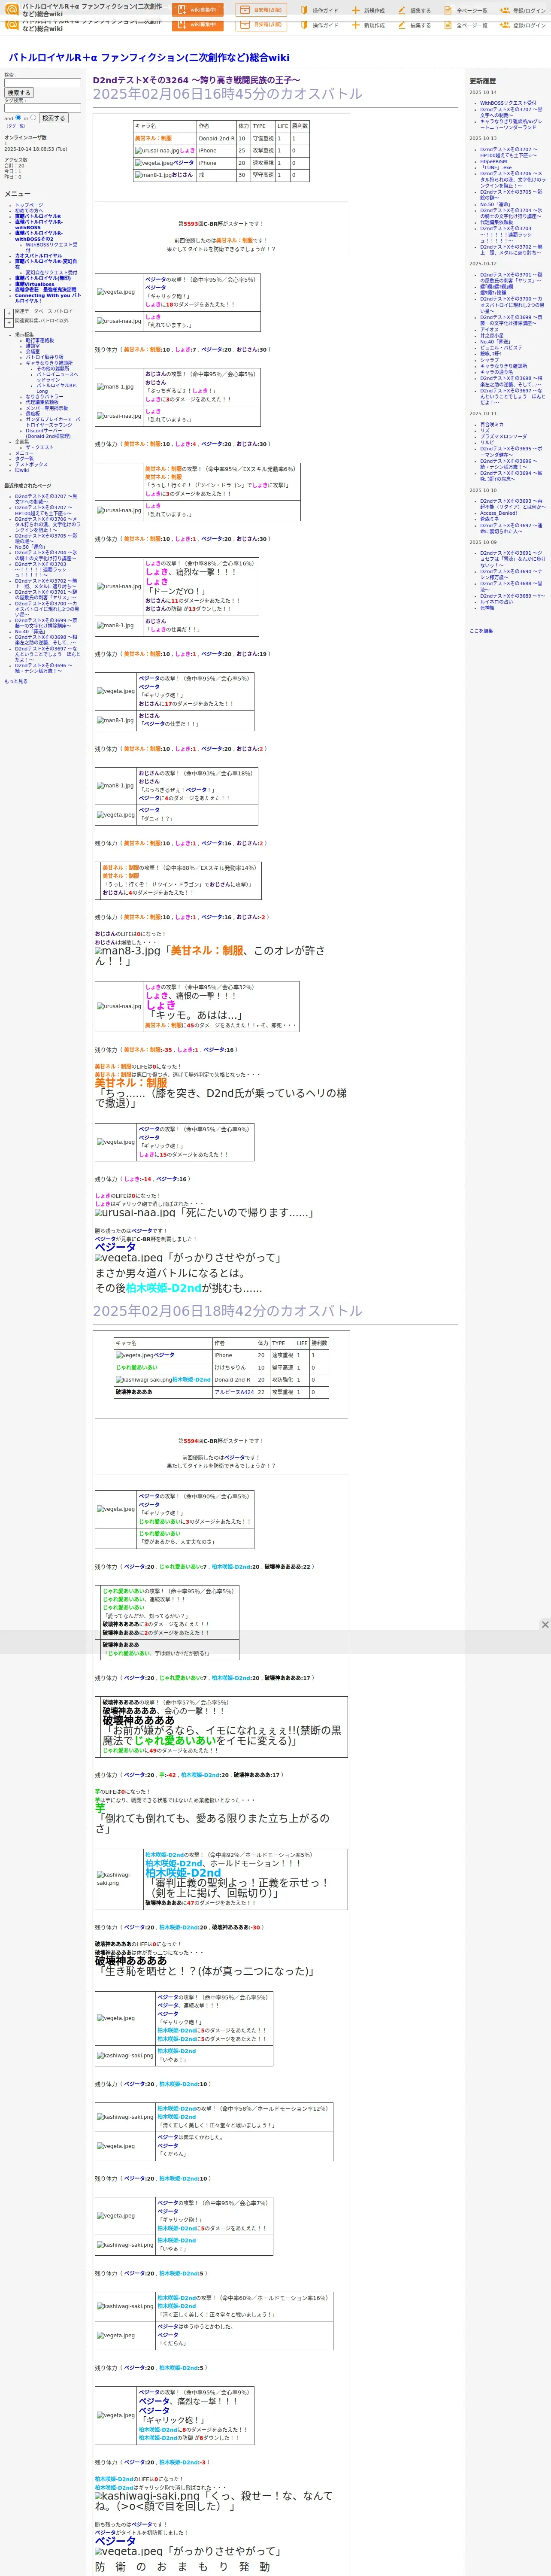This screenshot has width=551, height=2576.
Task: Close the banner overlay with the X icon
Action: pyautogui.click(x=545, y=1624)
